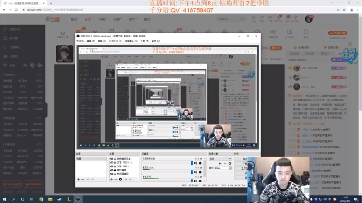Open taskbar search magnifier
Screen dimensions: 362x203
(x=14, y=199)
